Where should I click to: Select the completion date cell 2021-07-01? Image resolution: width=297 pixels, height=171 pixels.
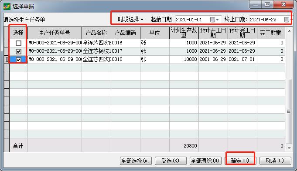pyautogui.click(x=242, y=59)
